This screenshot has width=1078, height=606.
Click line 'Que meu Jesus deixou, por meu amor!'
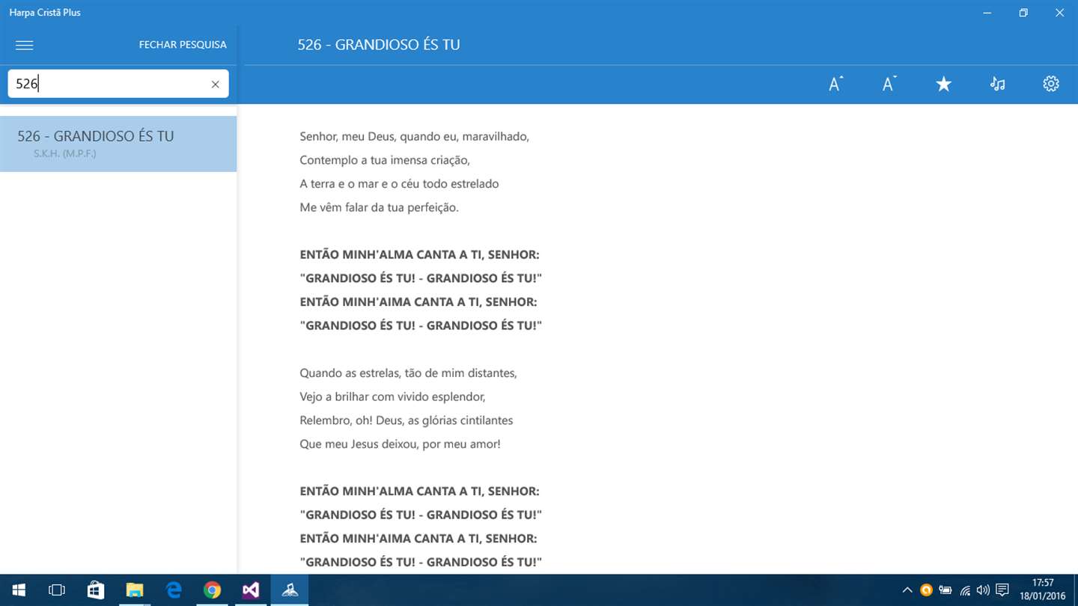400,444
